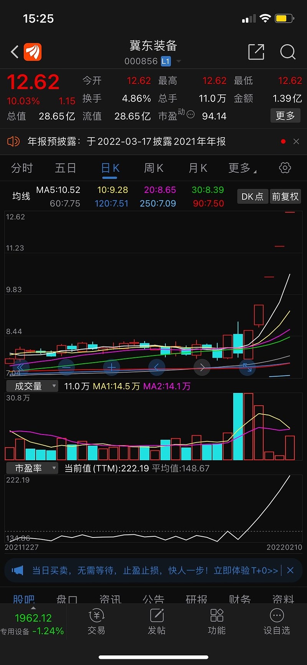Screen dimensions: 307x665
Task: Move chart right with arrow icon
Action: click(x=202, y=368)
